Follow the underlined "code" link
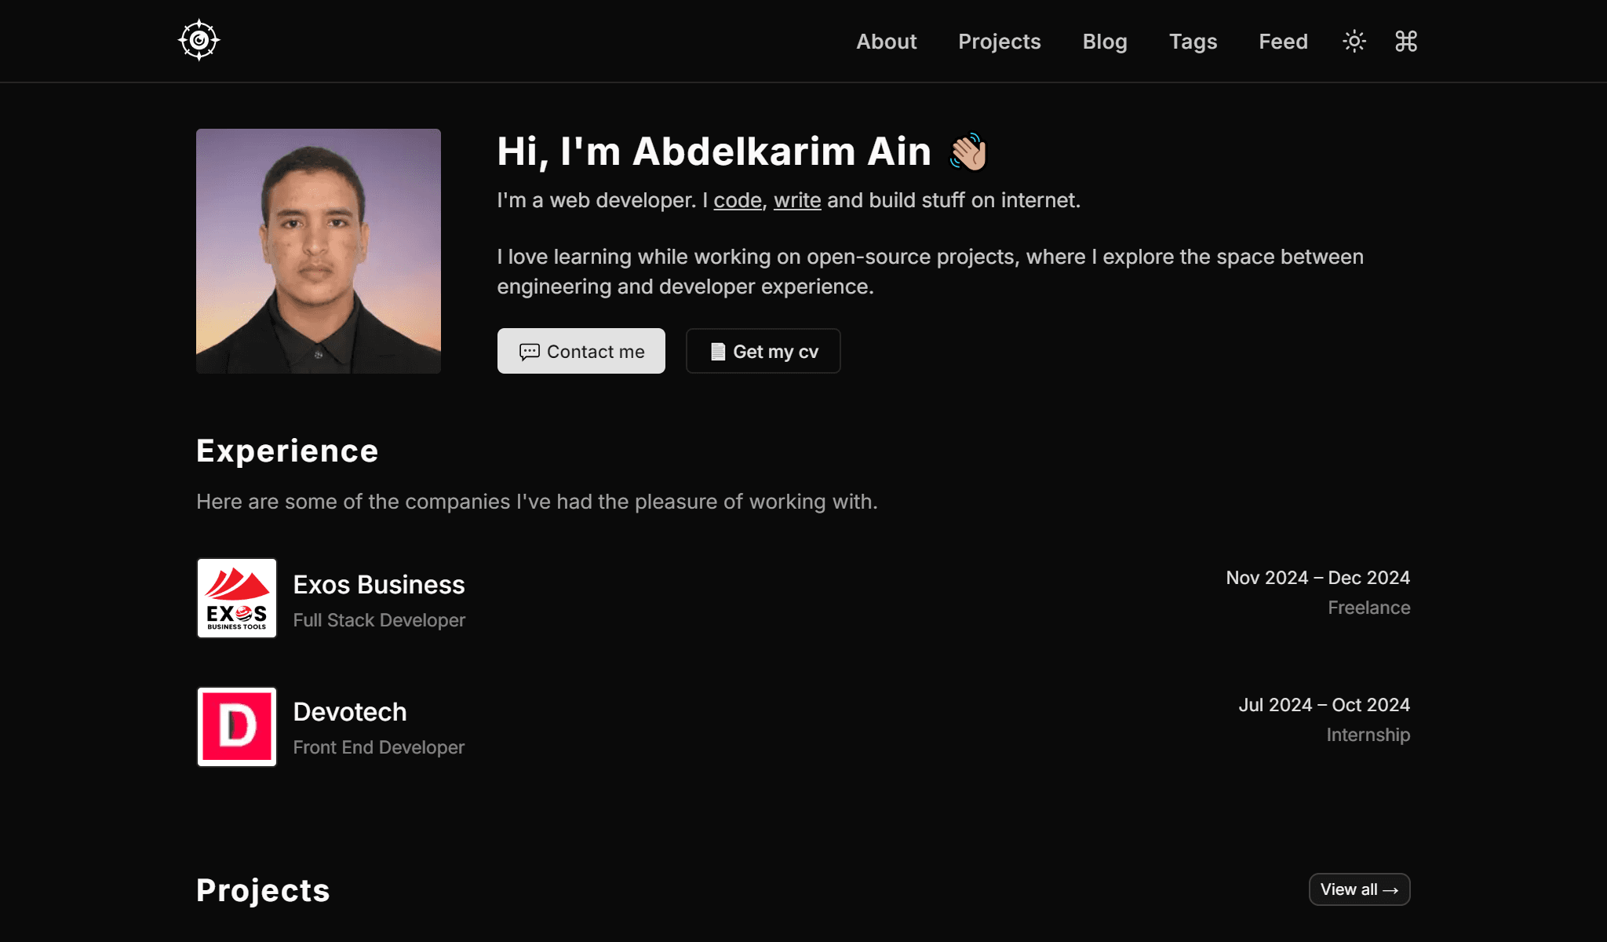This screenshot has height=942, width=1607. [737, 200]
